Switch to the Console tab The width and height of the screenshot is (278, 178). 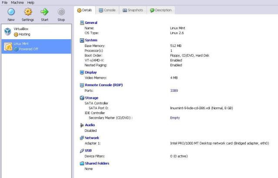click(107, 10)
